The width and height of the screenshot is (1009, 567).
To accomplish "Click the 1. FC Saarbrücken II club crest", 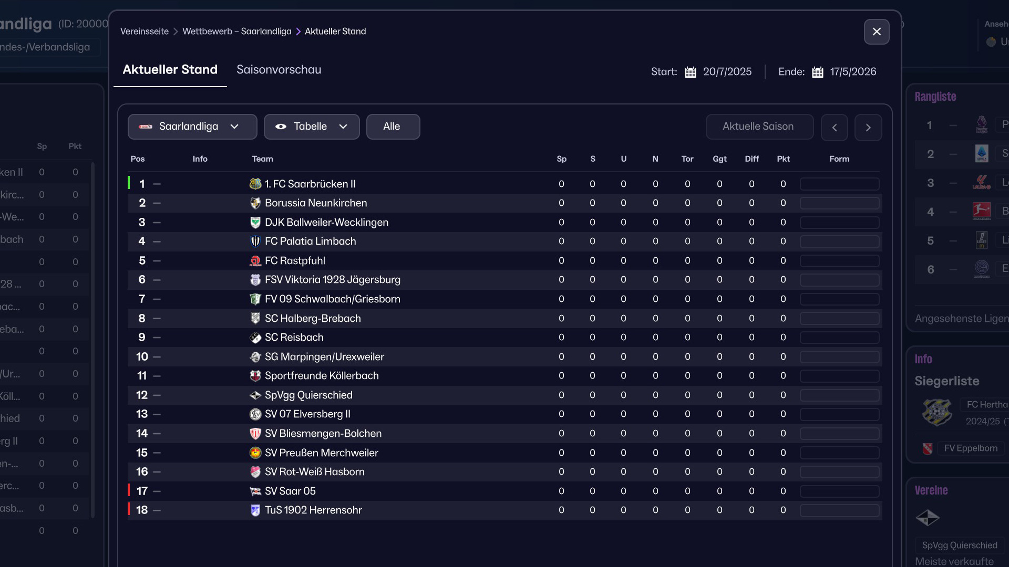I will pos(255,184).
